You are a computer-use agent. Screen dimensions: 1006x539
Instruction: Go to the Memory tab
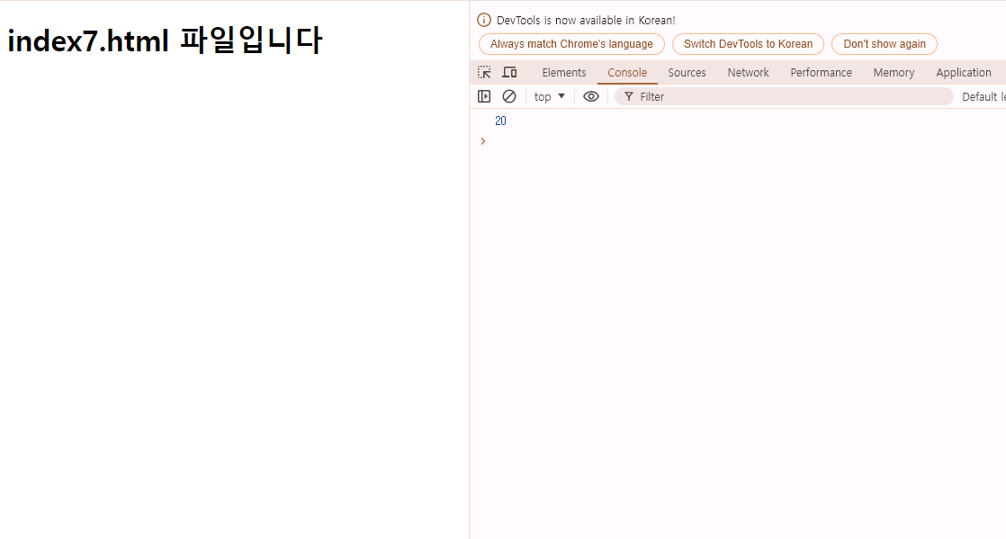(x=894, y=73)
